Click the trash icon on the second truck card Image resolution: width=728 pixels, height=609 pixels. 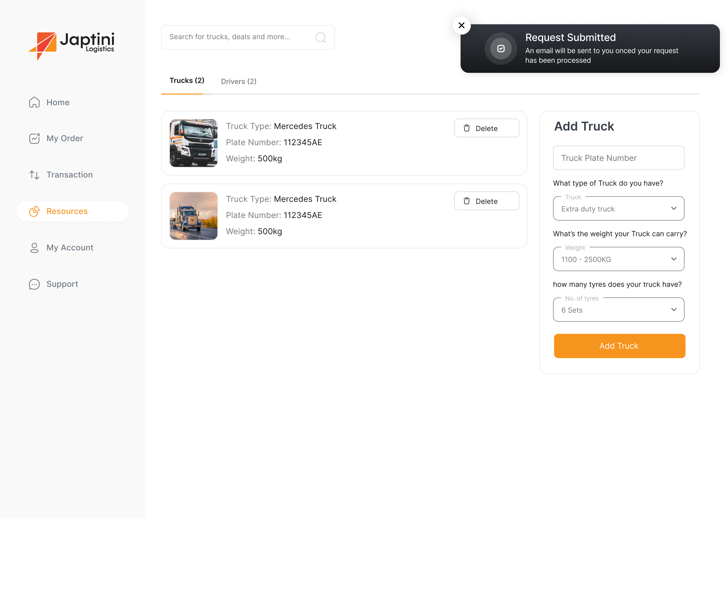[x=467, y=201]
